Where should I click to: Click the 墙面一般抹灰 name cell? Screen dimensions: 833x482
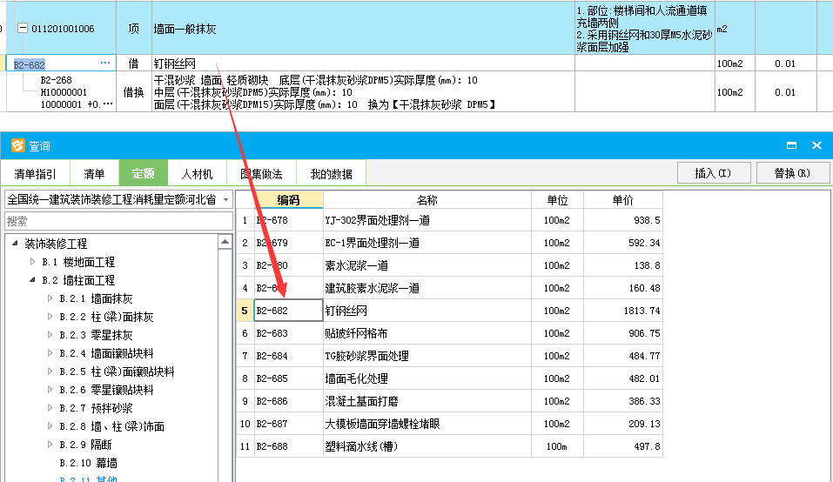click(x=363, y=28)
